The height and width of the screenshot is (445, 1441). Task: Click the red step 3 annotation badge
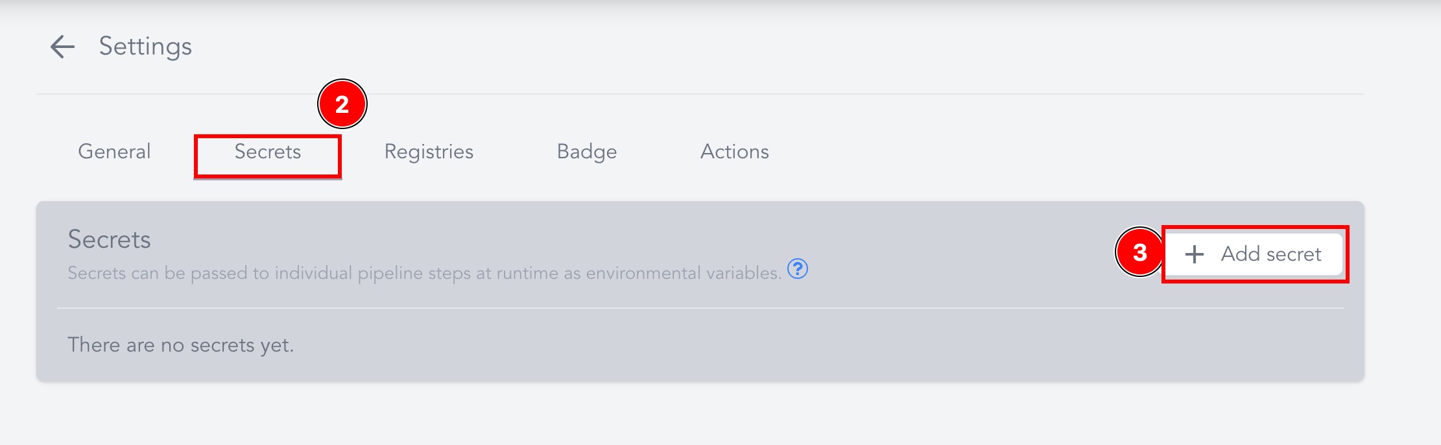click(x=1139, y=252)
